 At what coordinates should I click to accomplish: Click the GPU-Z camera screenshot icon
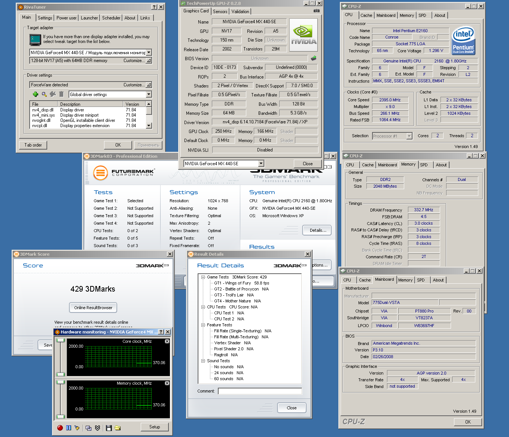tap(317, 11)
